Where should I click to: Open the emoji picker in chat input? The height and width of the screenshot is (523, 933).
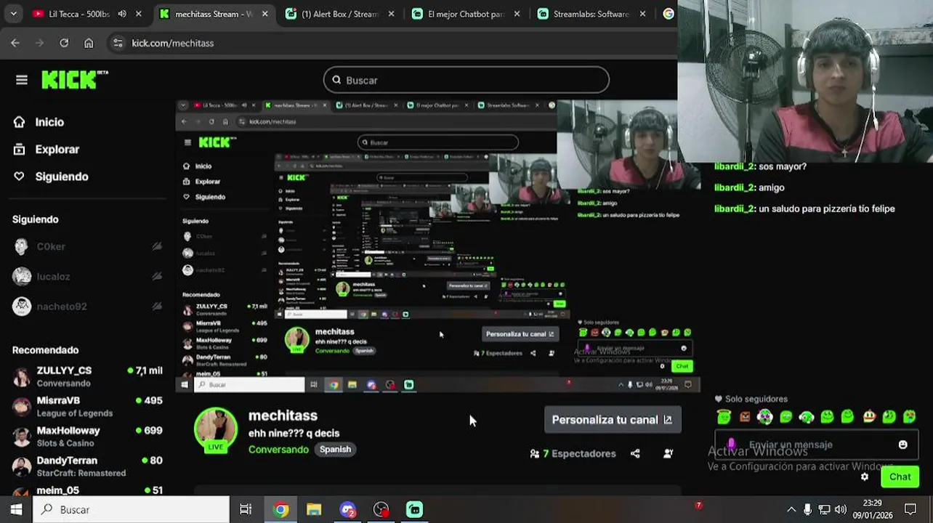pos(902,445)
